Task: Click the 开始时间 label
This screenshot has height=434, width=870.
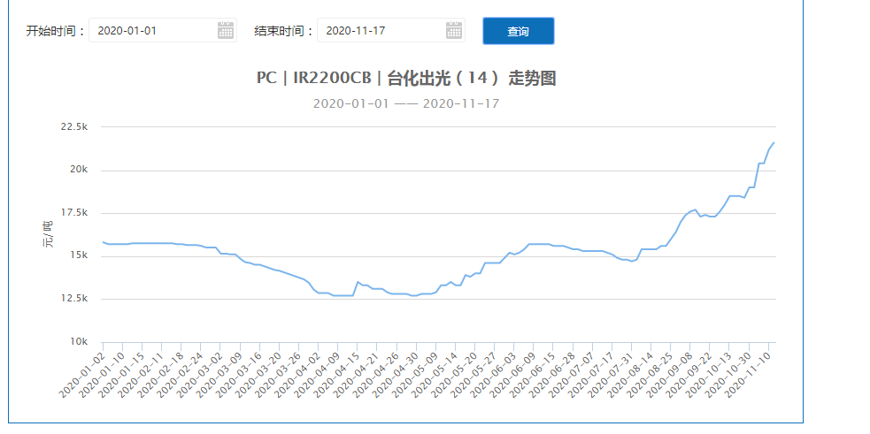Action: [55, 31]
